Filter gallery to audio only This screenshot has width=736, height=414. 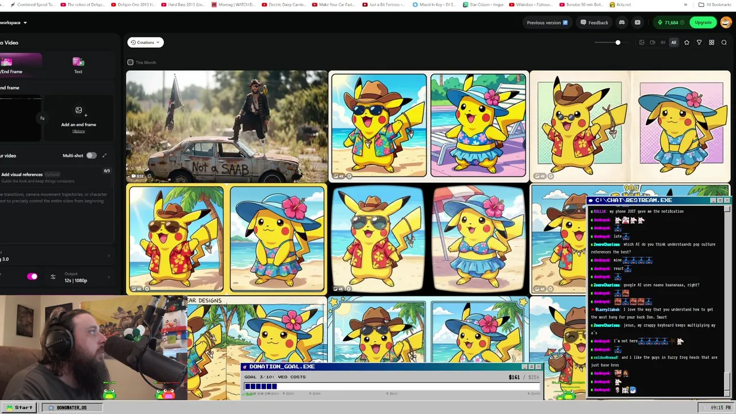coord(663,43)
